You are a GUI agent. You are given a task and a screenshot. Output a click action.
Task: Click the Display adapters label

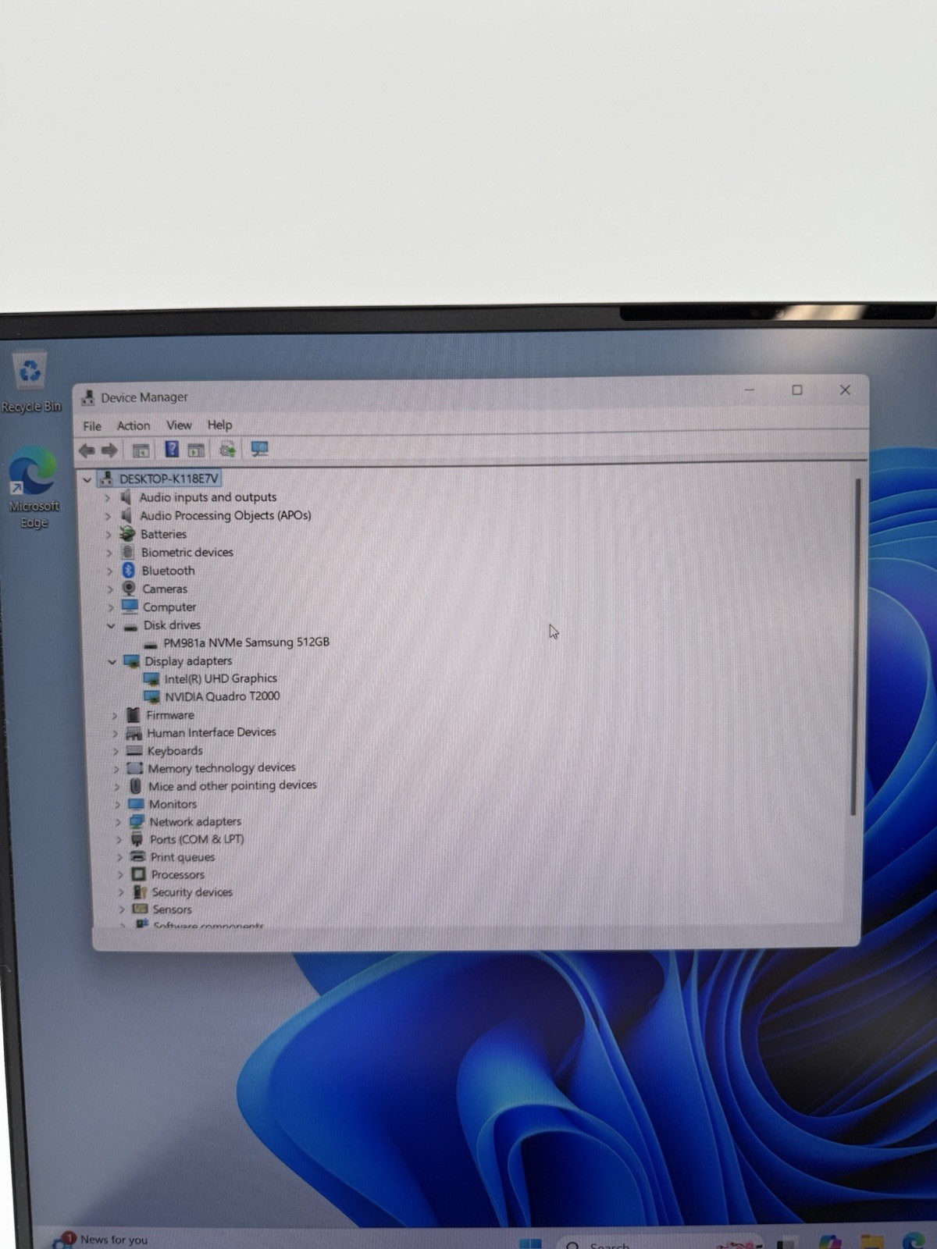pyautogui.click(x=188, y=661)
